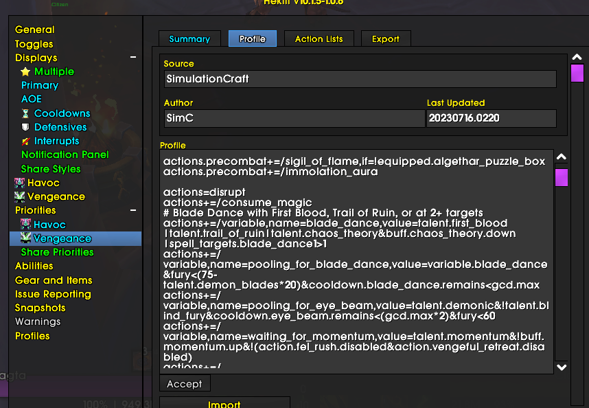Collapse the Priorities section
Screen dimensions: 589x408
(x=132, y=210)
